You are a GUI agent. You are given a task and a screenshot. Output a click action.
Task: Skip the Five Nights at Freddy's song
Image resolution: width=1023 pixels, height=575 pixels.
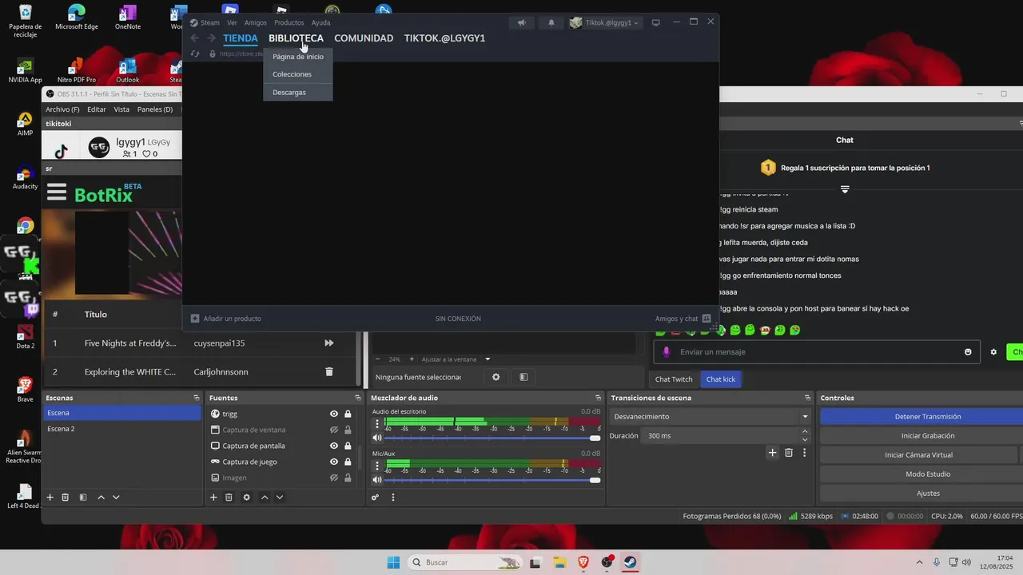point(328,343)
